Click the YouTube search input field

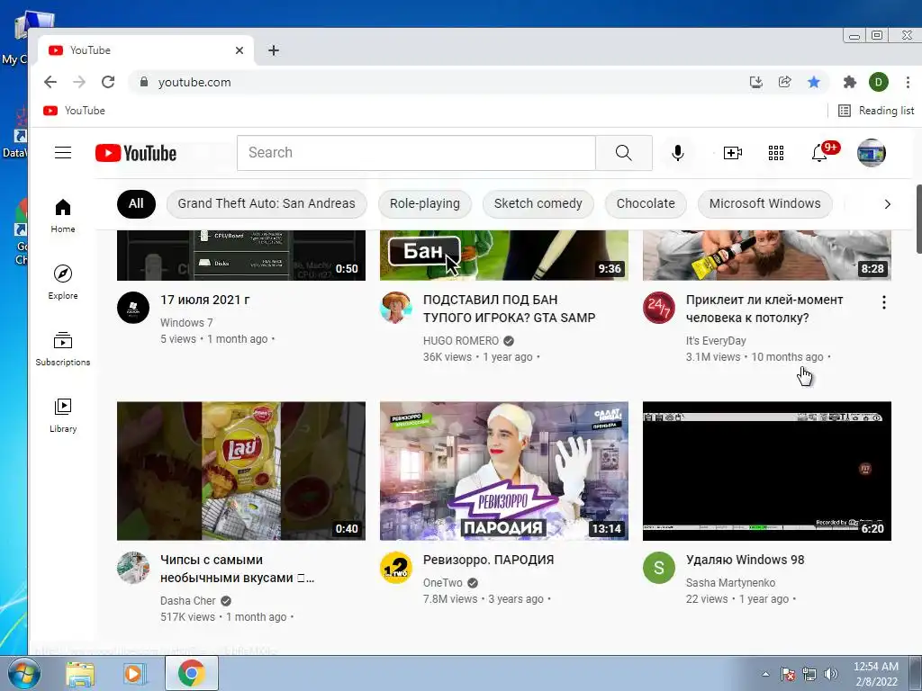[416, 153]
